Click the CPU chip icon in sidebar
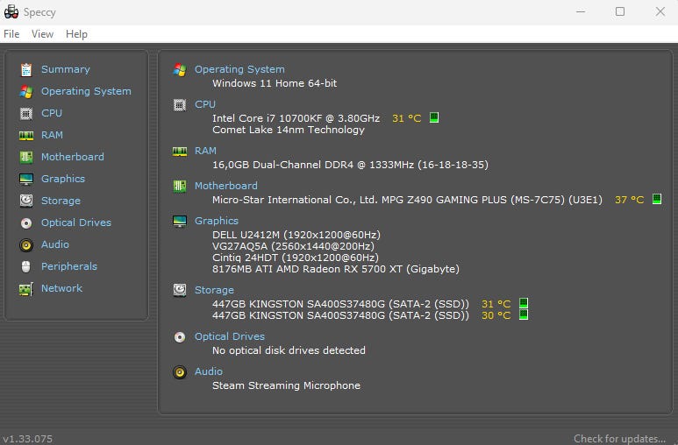 click(x=26, y=114)
